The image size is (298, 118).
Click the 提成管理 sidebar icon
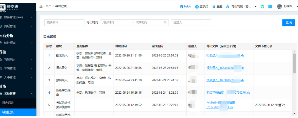click(1, 26)
